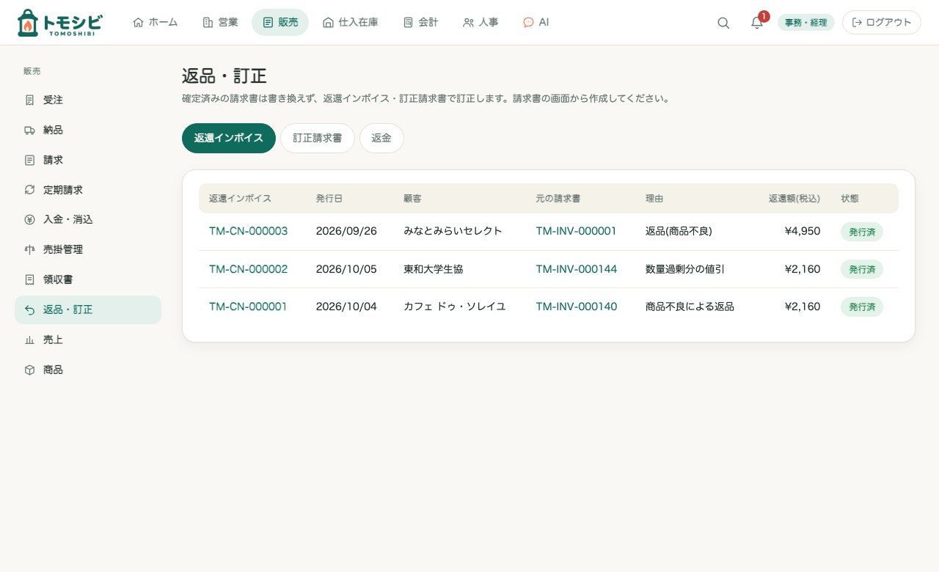Open the 営業 top menu
The width and height of the screenshot is (939, 572).
pos(220,23)
